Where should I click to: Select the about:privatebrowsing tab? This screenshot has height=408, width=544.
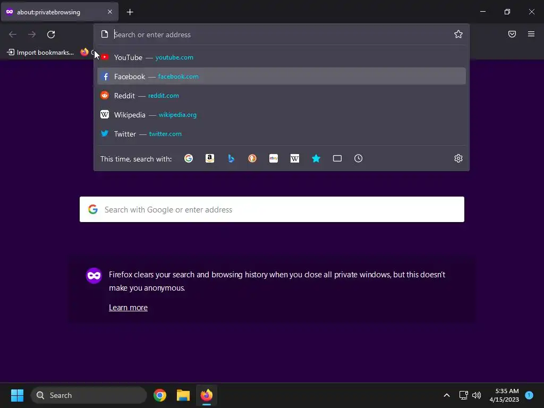[59, 12]
